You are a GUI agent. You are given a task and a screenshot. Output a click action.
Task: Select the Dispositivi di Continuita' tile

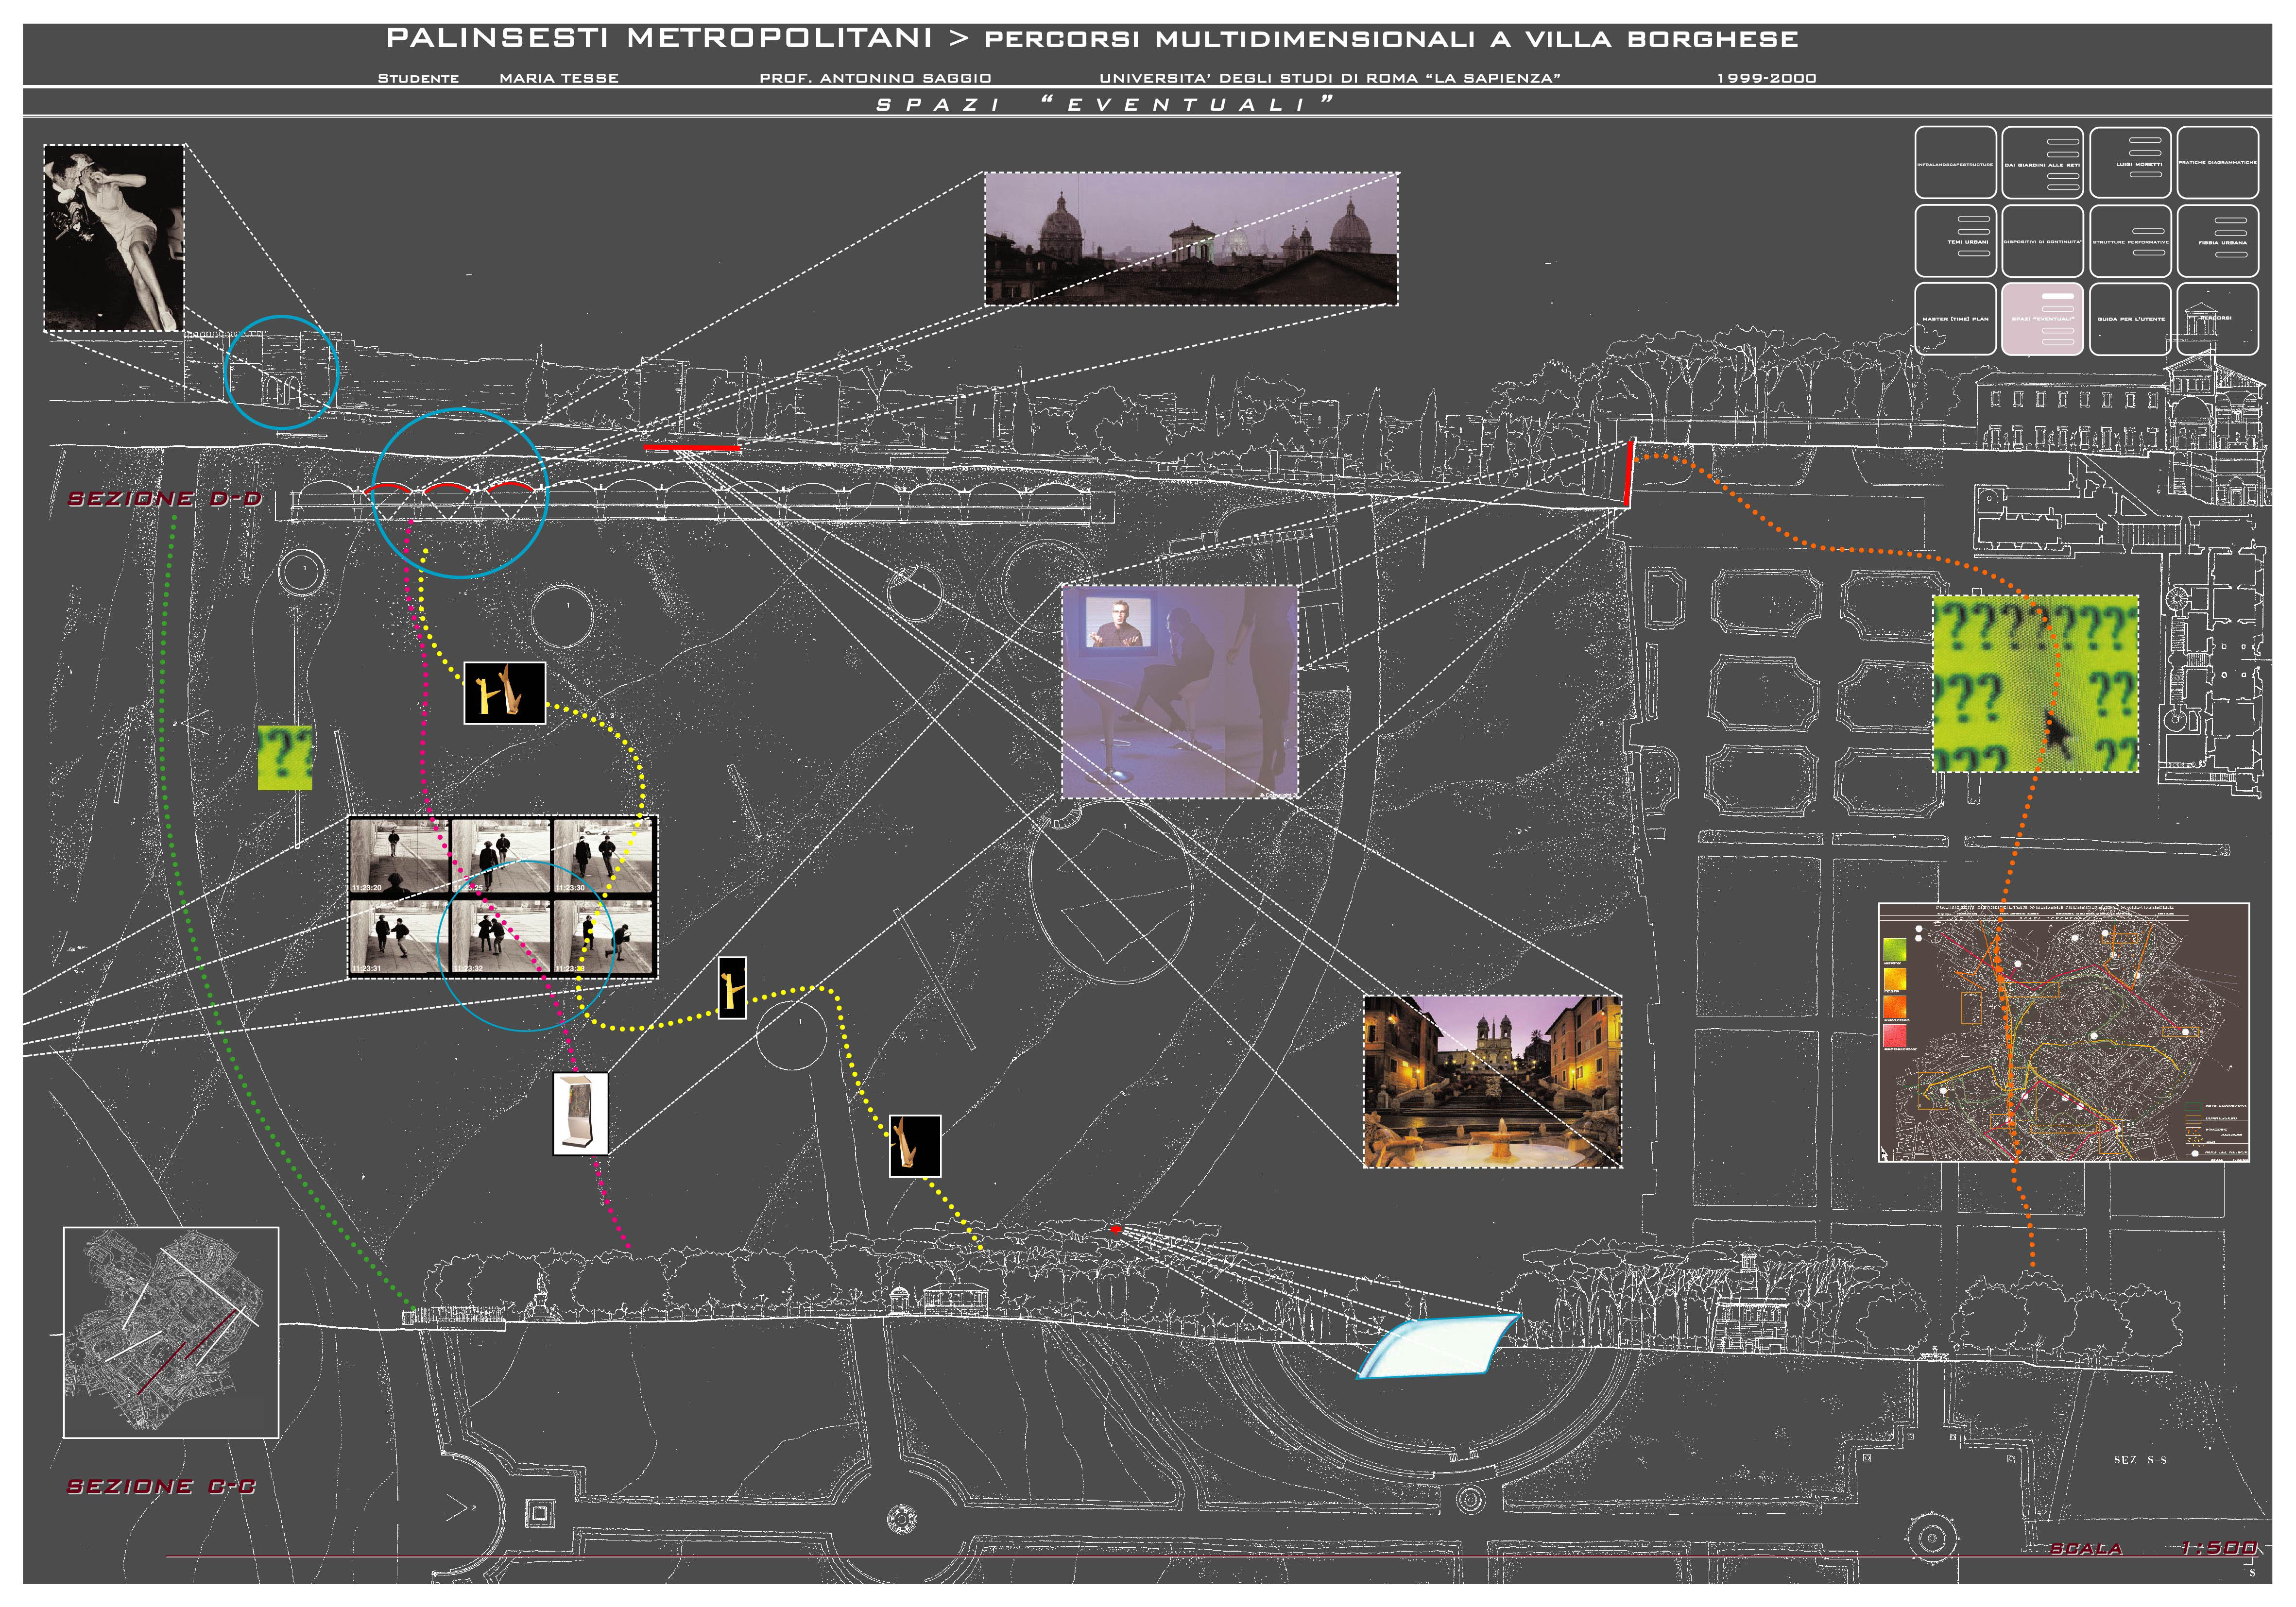tap(2042, 241)
